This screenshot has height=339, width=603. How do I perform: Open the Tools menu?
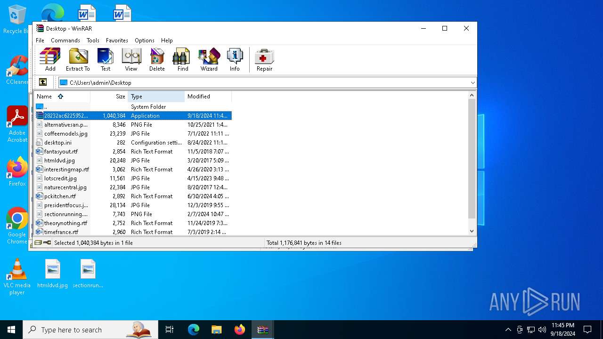pyautogui.click(x=93, y=40)
